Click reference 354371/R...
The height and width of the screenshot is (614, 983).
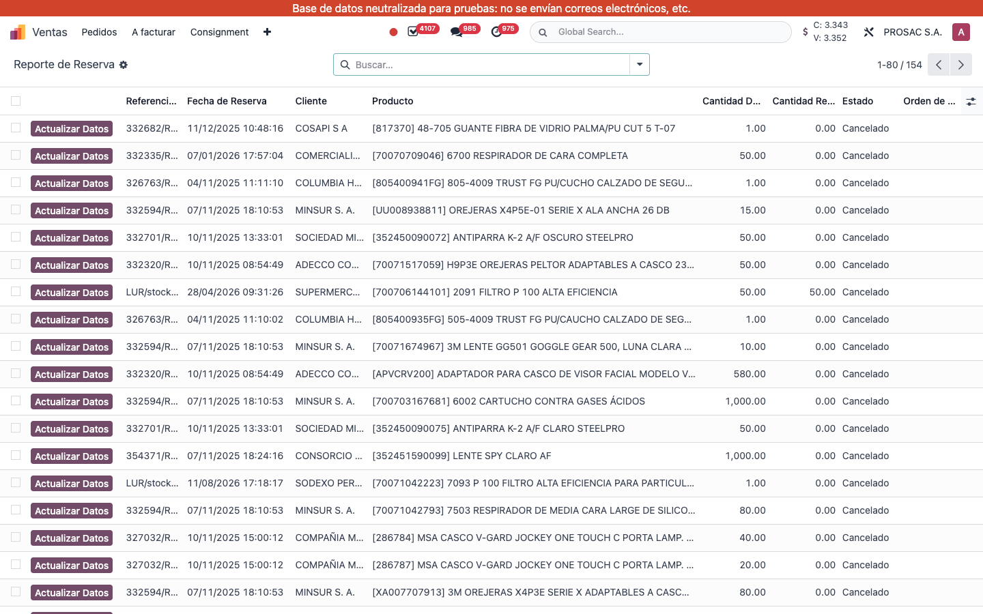click(x=152, y=456)
